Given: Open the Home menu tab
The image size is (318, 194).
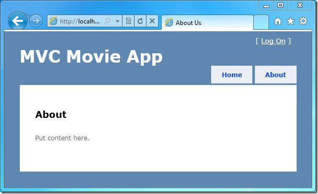Looking at the screenshot, I should point(231,75).
